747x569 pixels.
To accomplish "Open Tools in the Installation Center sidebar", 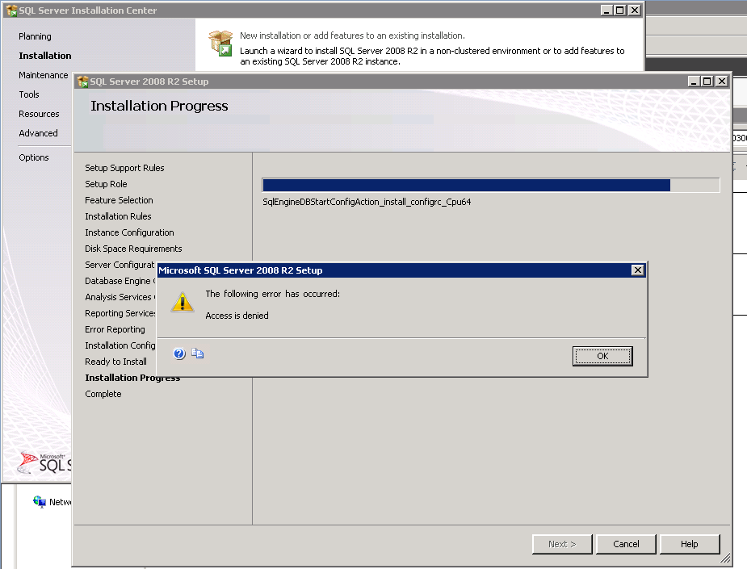I will pyautogui.click(x=29, y=94).
